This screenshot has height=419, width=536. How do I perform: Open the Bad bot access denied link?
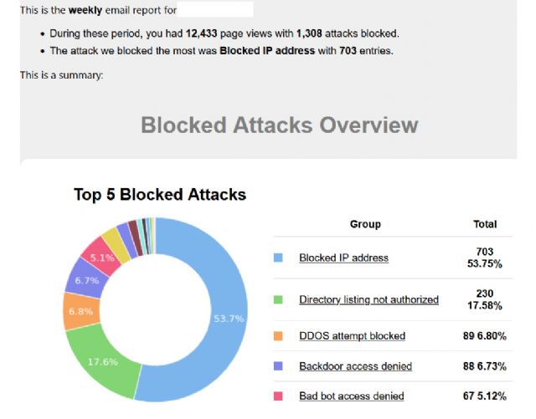[351, 396]
